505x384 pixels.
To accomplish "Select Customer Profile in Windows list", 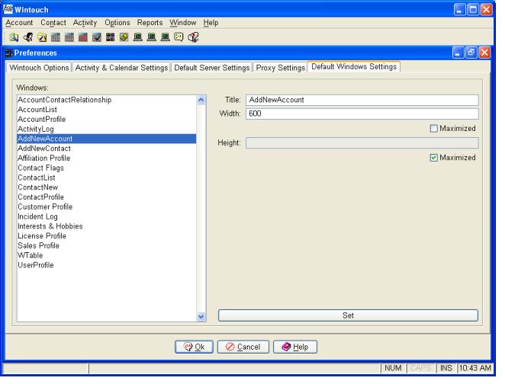I will tap(106, 206).
